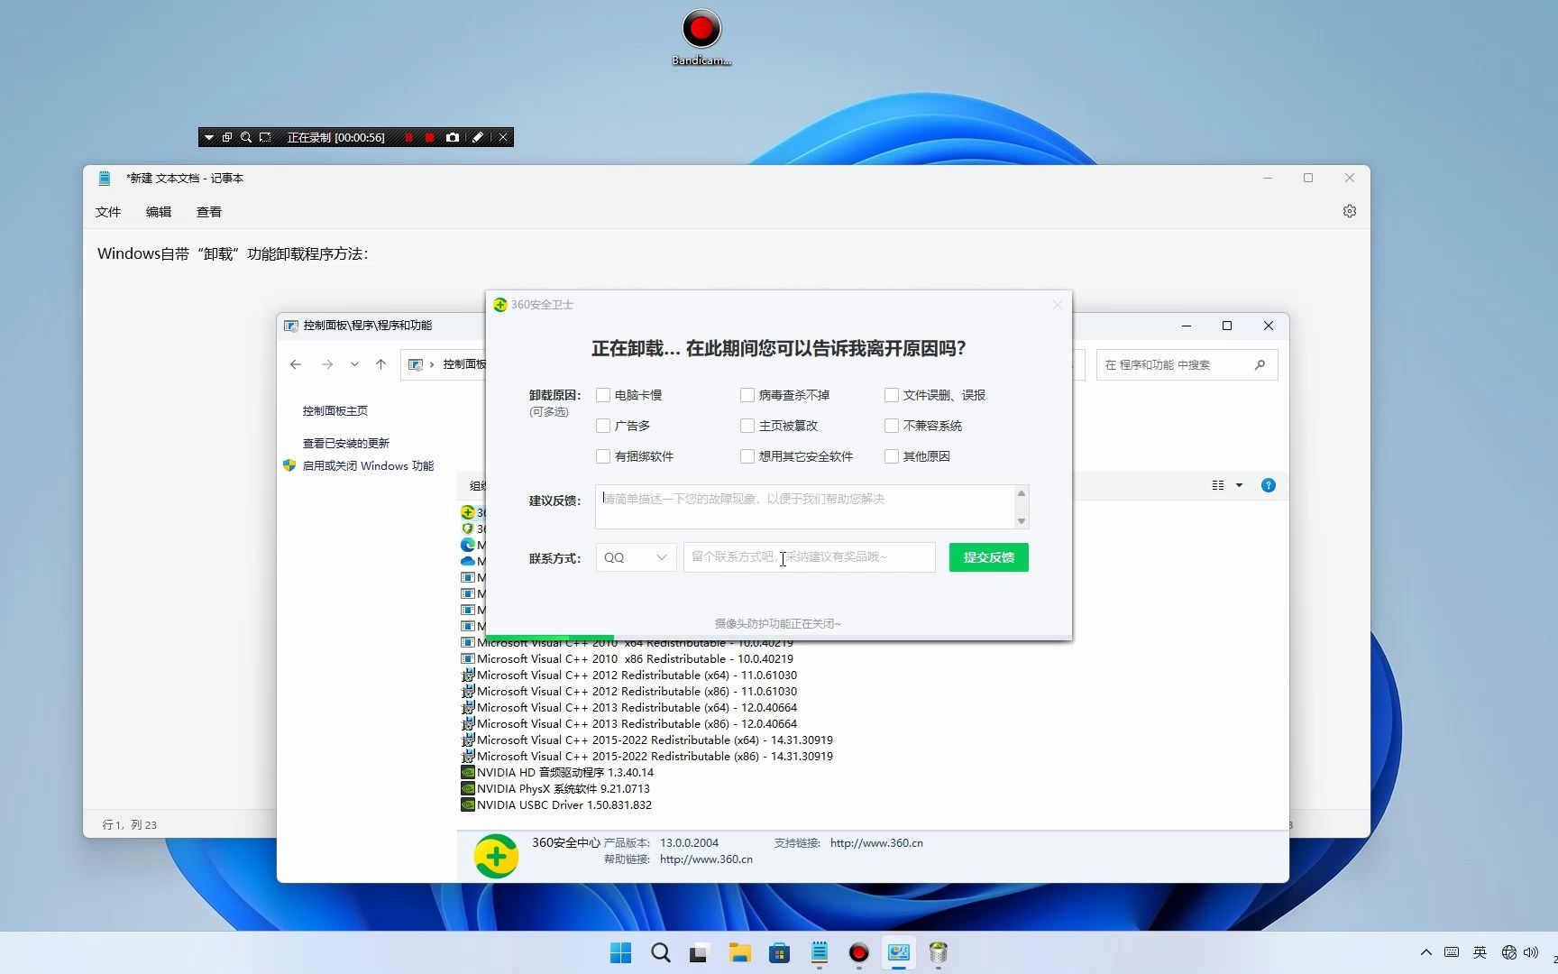Take a screenshot with Bandicam camera icon
This screenshot has width=1558, height=974.
coord(453,138)
